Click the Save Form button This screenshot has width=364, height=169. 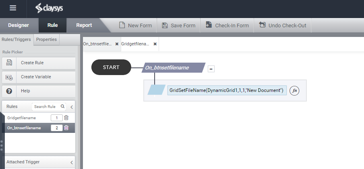pyautogui.click(x=179, y=25)
